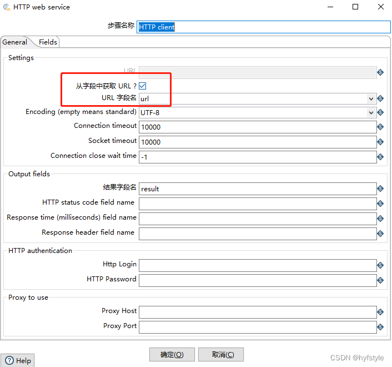The width and height of the screenshot is (392, 367).
Task: Click the 确定(O) button
Action: (172, 354)
